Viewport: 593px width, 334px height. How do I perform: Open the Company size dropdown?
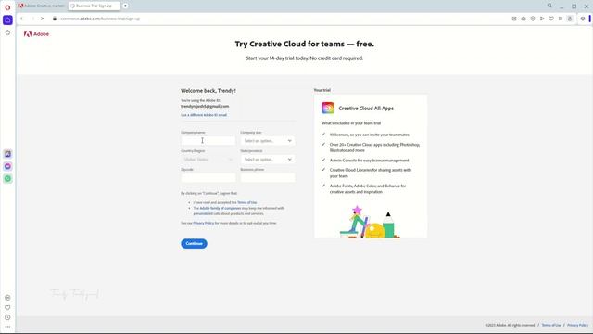click(x=268, y=140)
